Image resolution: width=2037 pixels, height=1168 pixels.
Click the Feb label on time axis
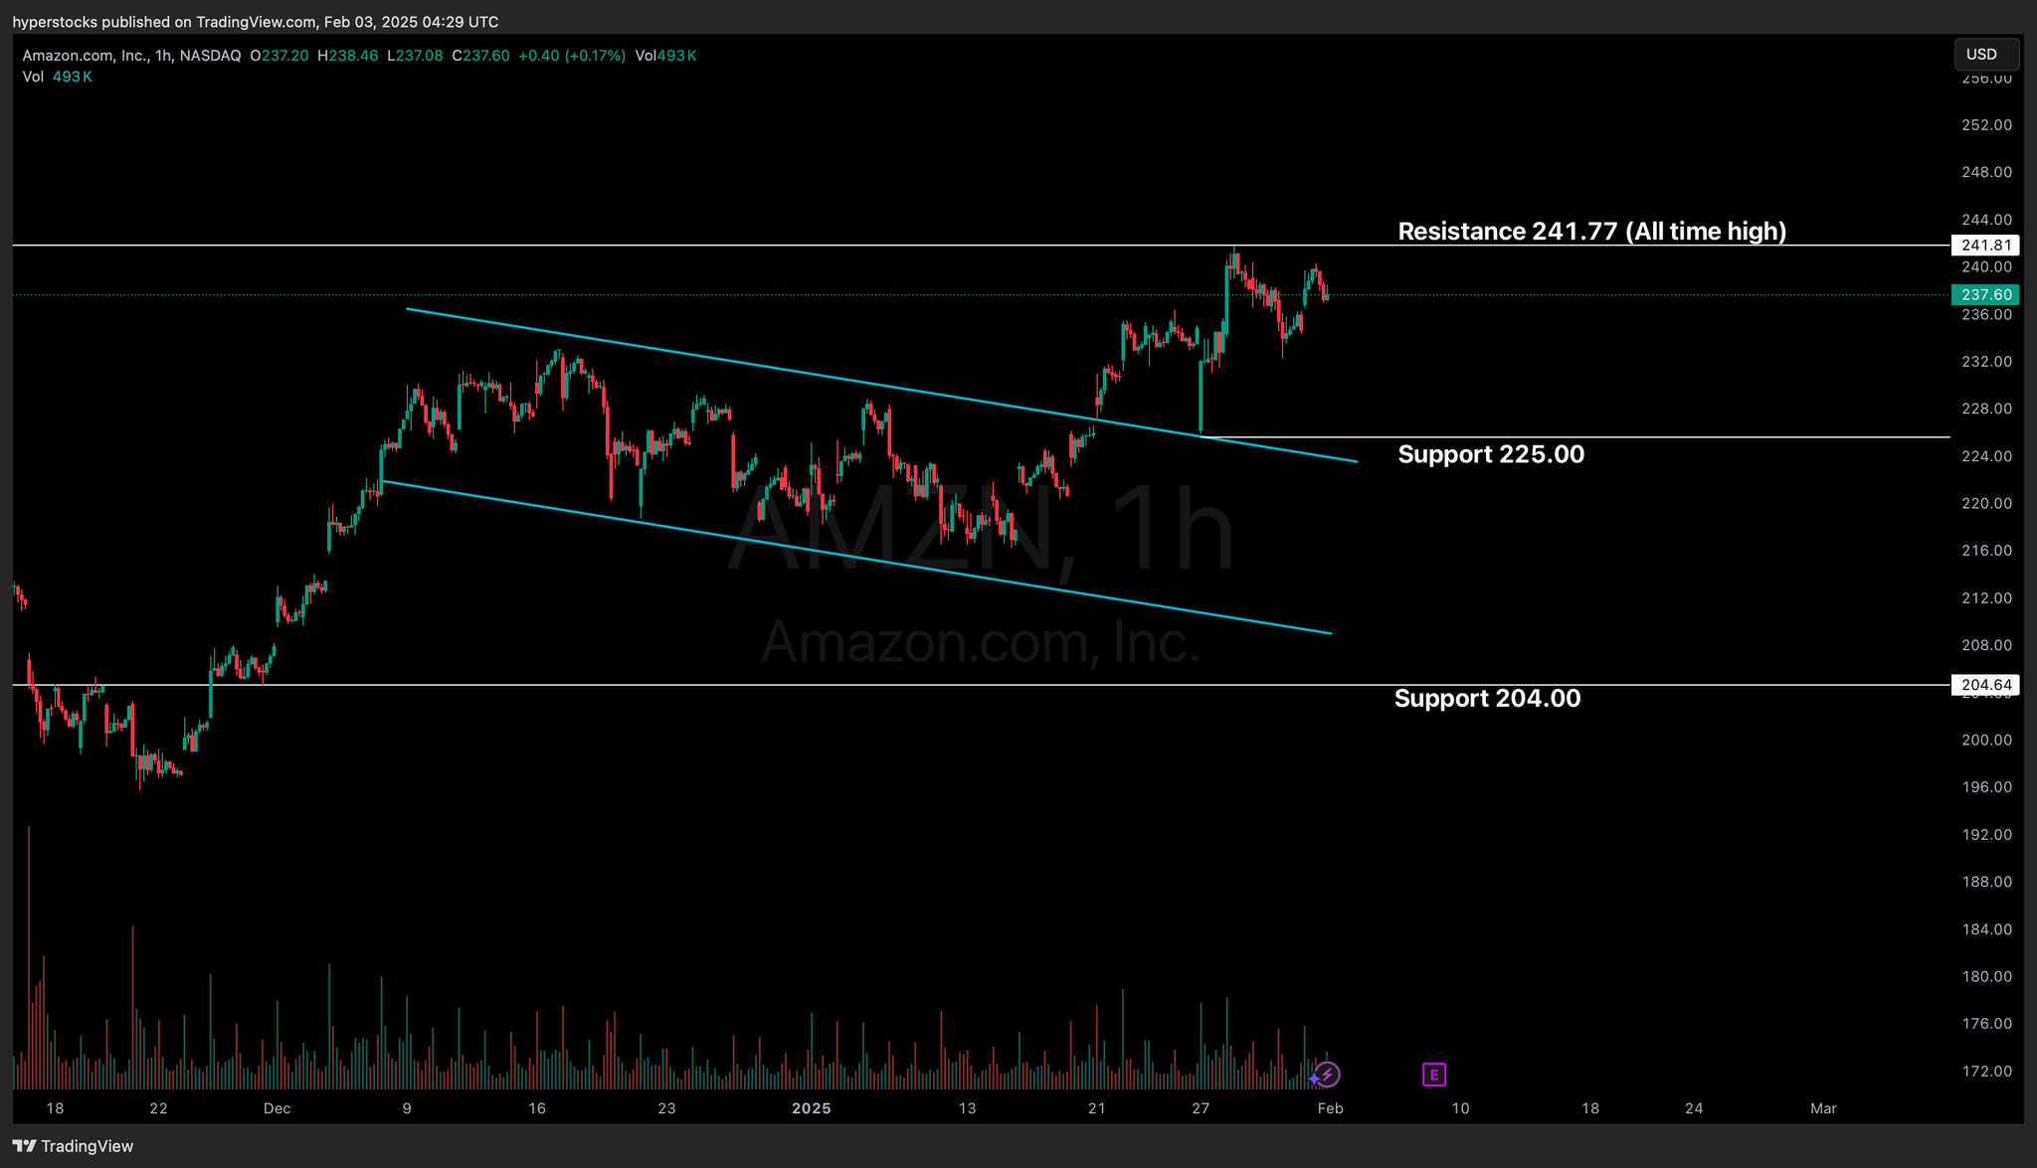coord(1331,1108)
